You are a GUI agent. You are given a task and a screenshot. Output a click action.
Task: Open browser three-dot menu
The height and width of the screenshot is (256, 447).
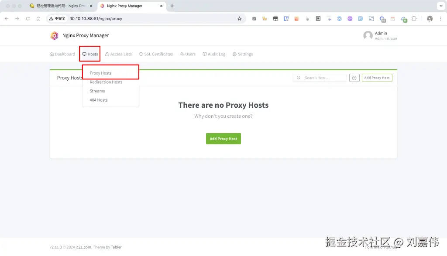point(440,18)
